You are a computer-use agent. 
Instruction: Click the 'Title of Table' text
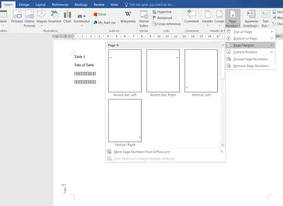[x=84, y=65]
